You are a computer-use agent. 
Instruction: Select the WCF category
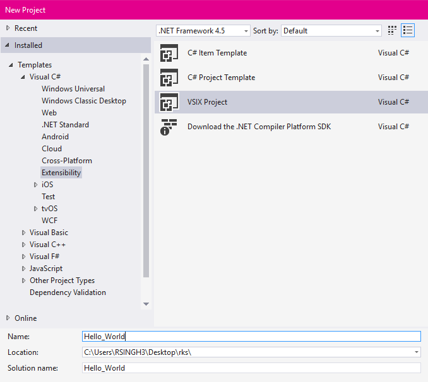(49, 221)
